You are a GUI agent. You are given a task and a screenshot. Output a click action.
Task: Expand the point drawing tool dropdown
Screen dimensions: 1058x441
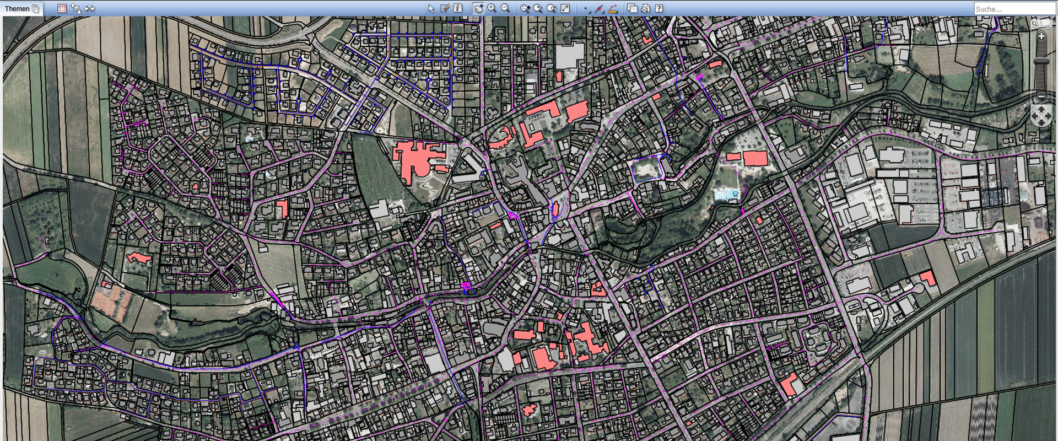[586, 9]
